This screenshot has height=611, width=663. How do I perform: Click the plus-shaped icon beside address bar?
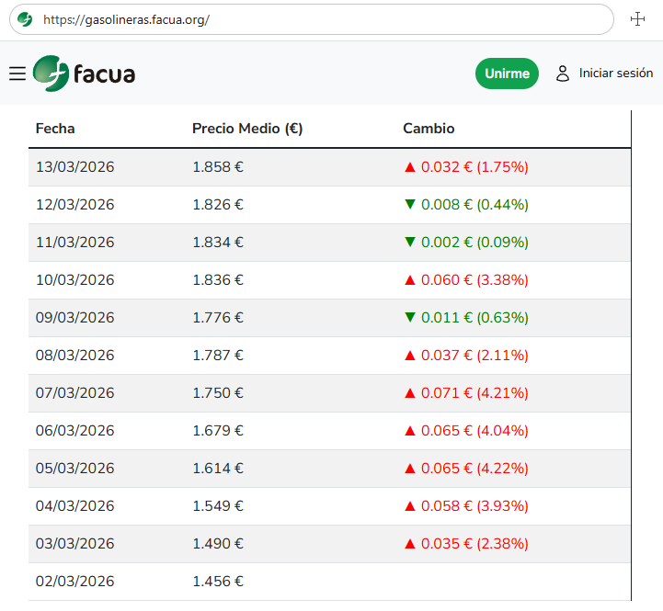coord(637,19)
